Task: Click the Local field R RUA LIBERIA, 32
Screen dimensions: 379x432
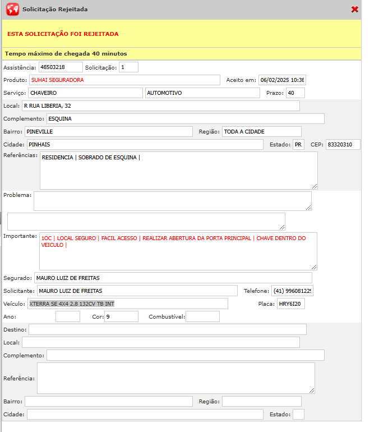Action: pyautogui.click(x=161, y=106)
